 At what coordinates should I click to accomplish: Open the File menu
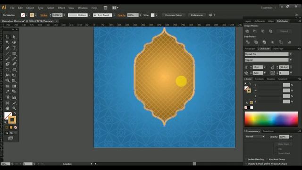pyautogui.click(x=12, y=8)
